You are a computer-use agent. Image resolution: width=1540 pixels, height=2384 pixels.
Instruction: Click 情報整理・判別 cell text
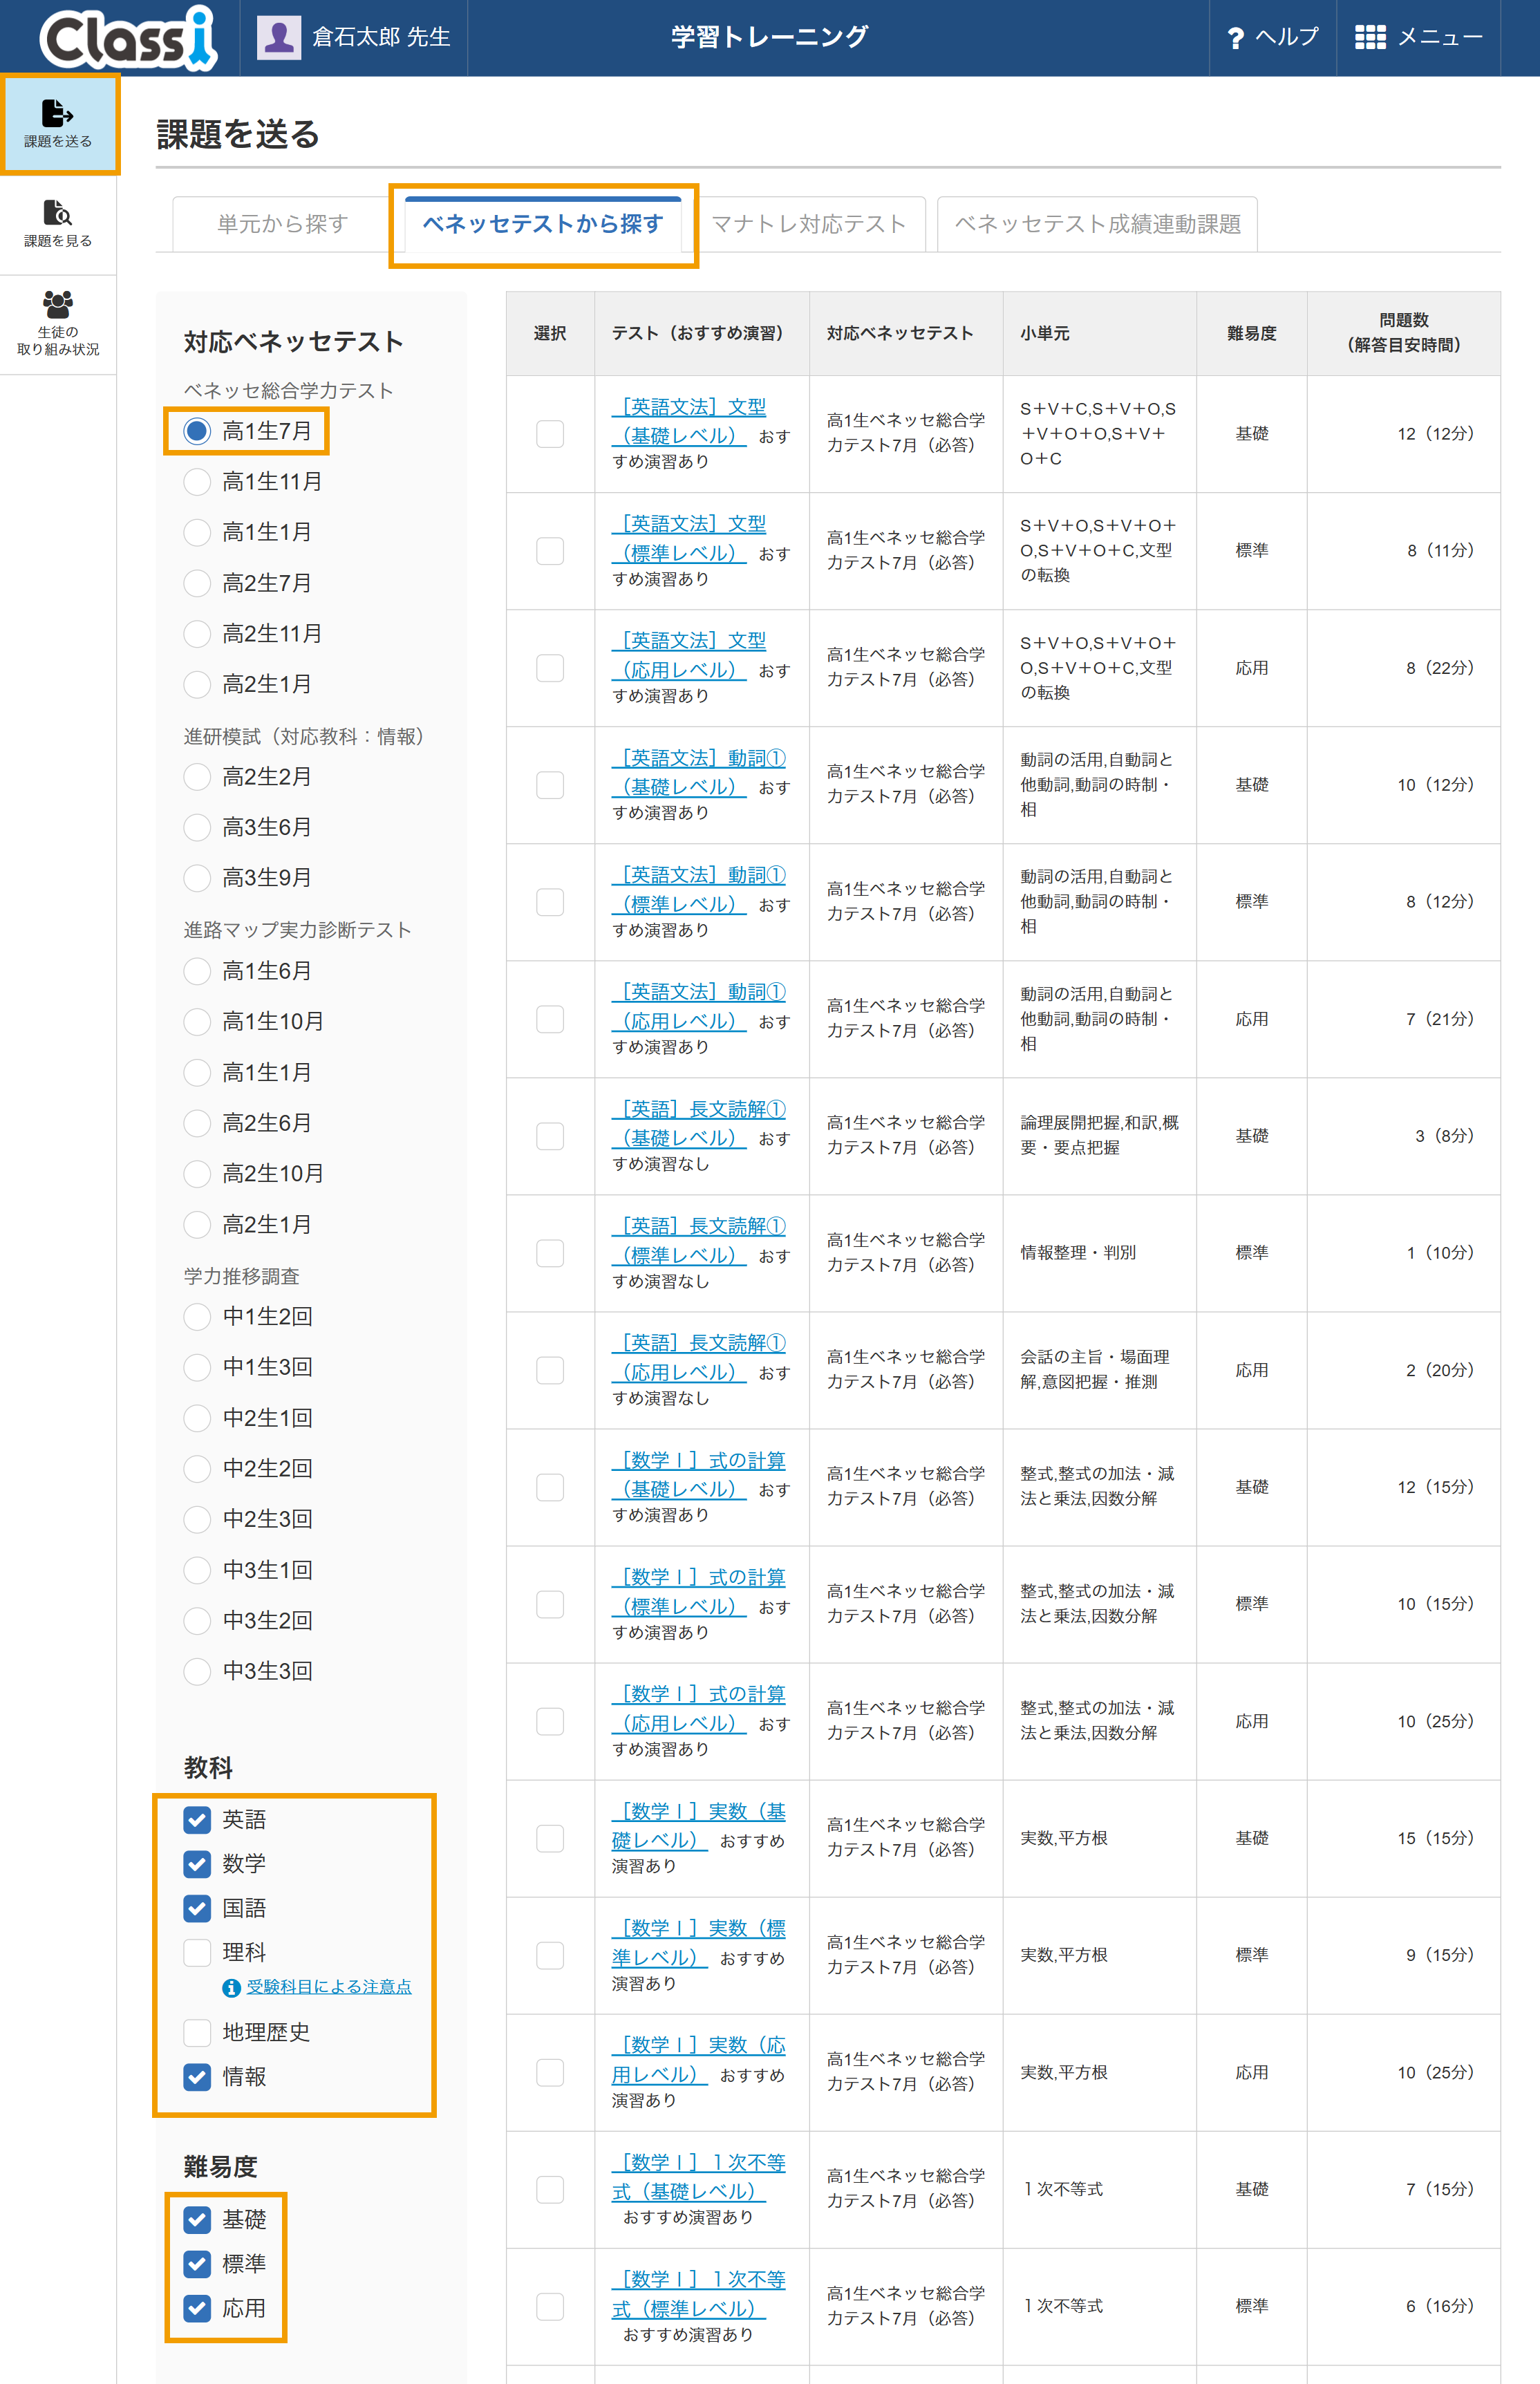coord(1077,1253)
